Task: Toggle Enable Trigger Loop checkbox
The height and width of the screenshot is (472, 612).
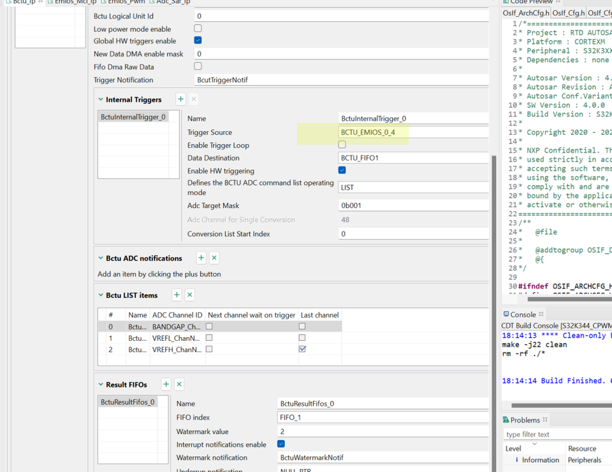Action: [x=342, y=145]
